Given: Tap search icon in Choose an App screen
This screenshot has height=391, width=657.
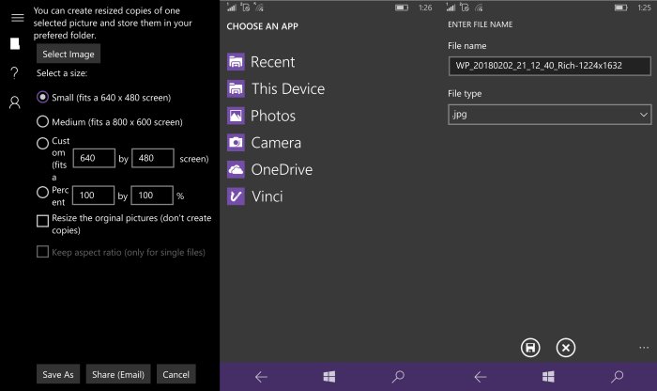Looking at the screenshot, I should pyautogui.click(x=398, y=377).
